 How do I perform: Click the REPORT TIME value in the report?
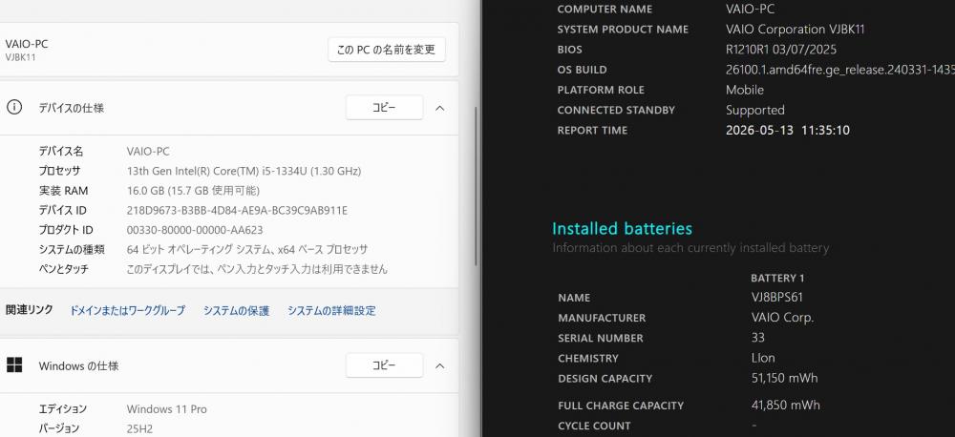(788, 131)
